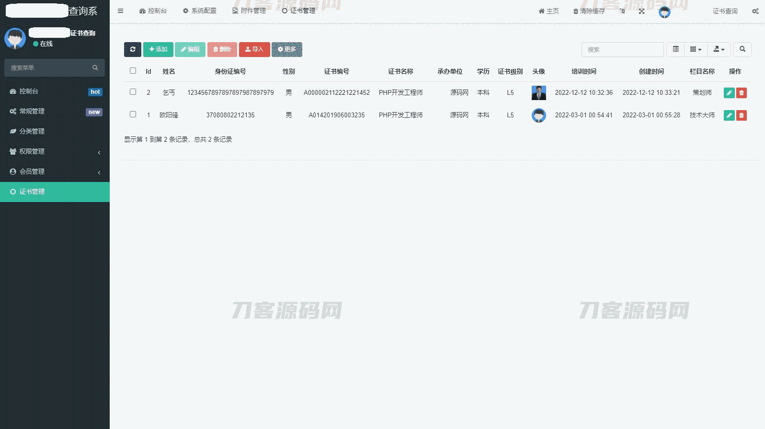Click the 策划师 column name cell
The image size is (765, 429).
(702, 93)
